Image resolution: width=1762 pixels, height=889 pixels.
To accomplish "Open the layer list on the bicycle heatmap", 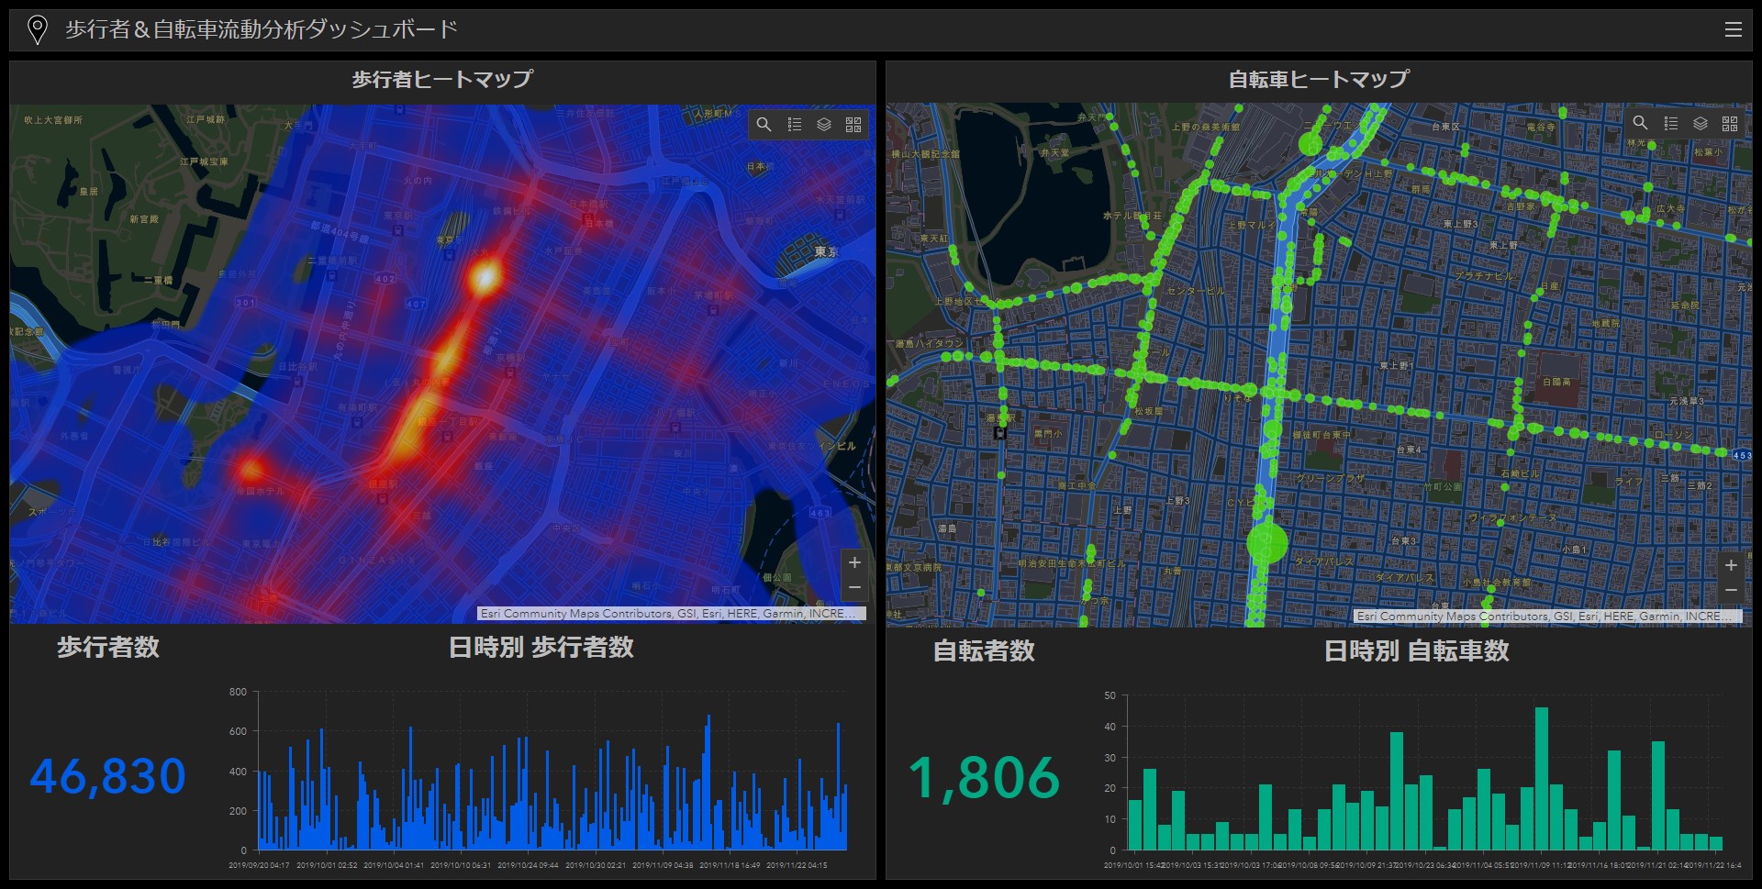I will (x=1700, y=121).
